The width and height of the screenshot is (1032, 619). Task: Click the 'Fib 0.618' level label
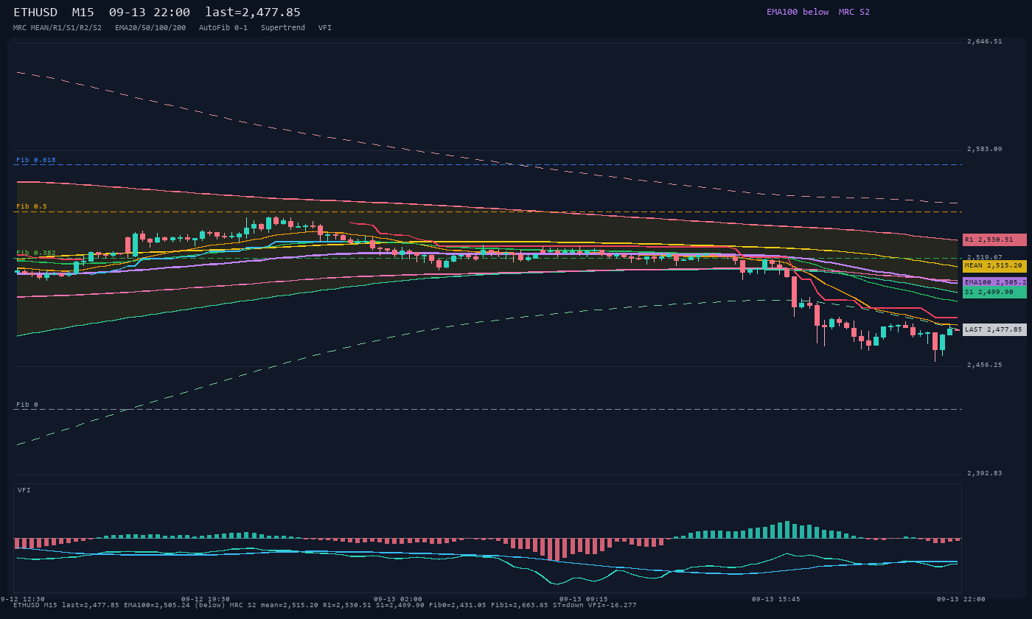[x=36, y=160]
